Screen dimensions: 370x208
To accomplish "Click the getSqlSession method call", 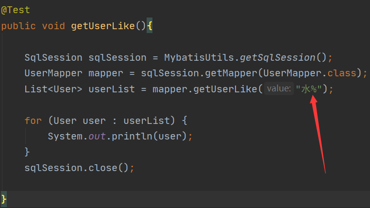I will pos(278,57).
